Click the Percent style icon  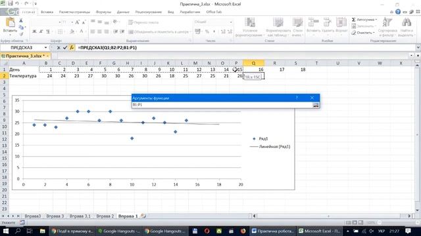207,31
